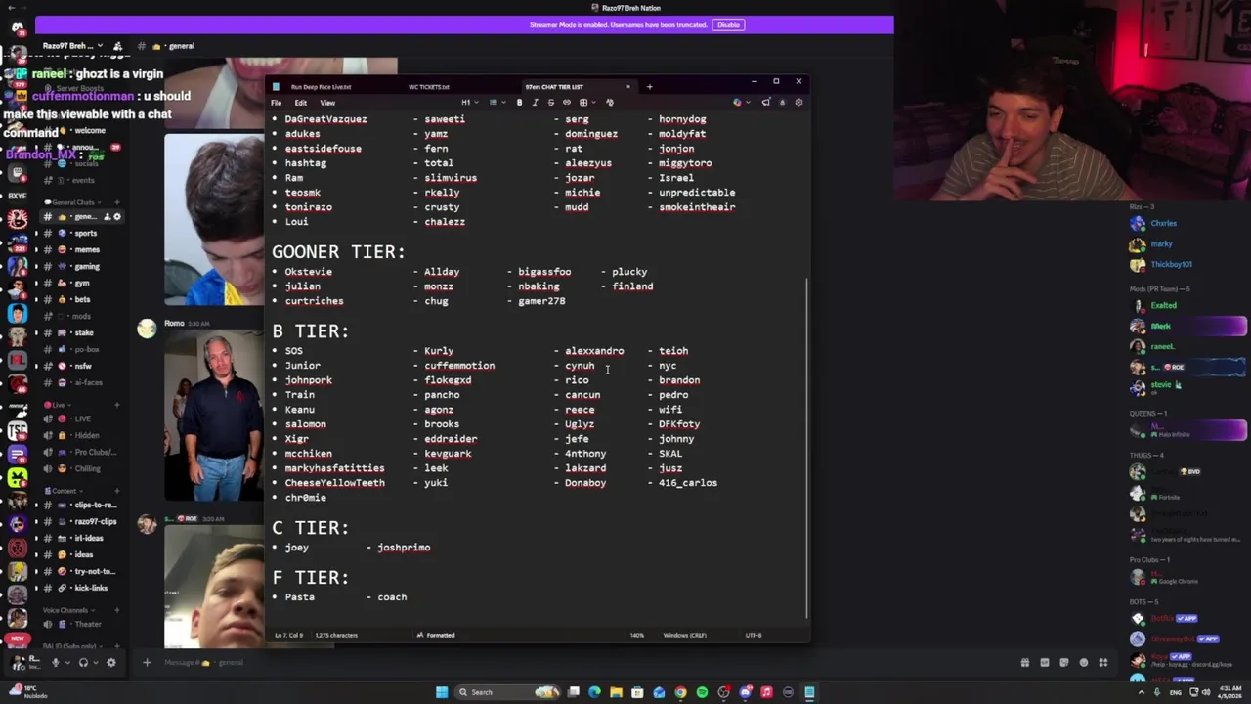Open the table insert dropdown
The width and height of the screenshot is (1251, 704).
585,103
